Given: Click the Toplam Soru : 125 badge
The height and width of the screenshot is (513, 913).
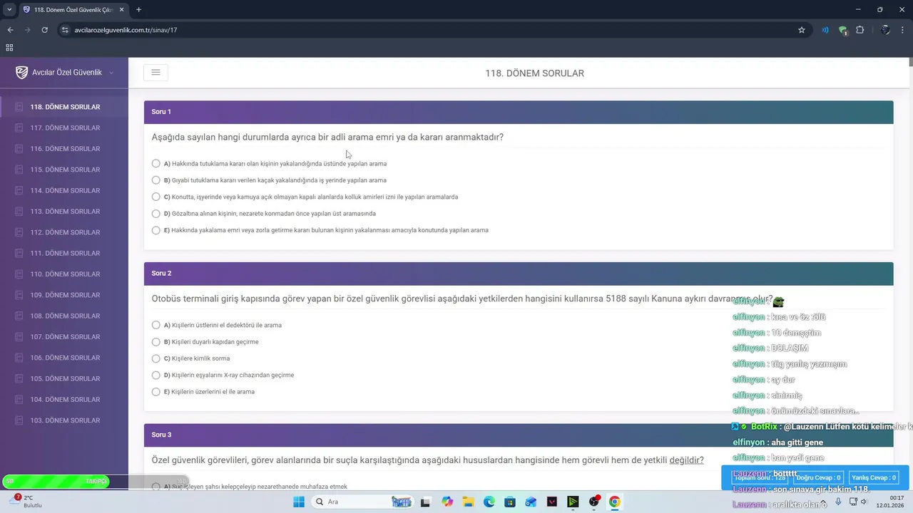Looking at the screenshot, I should (760, 477).
